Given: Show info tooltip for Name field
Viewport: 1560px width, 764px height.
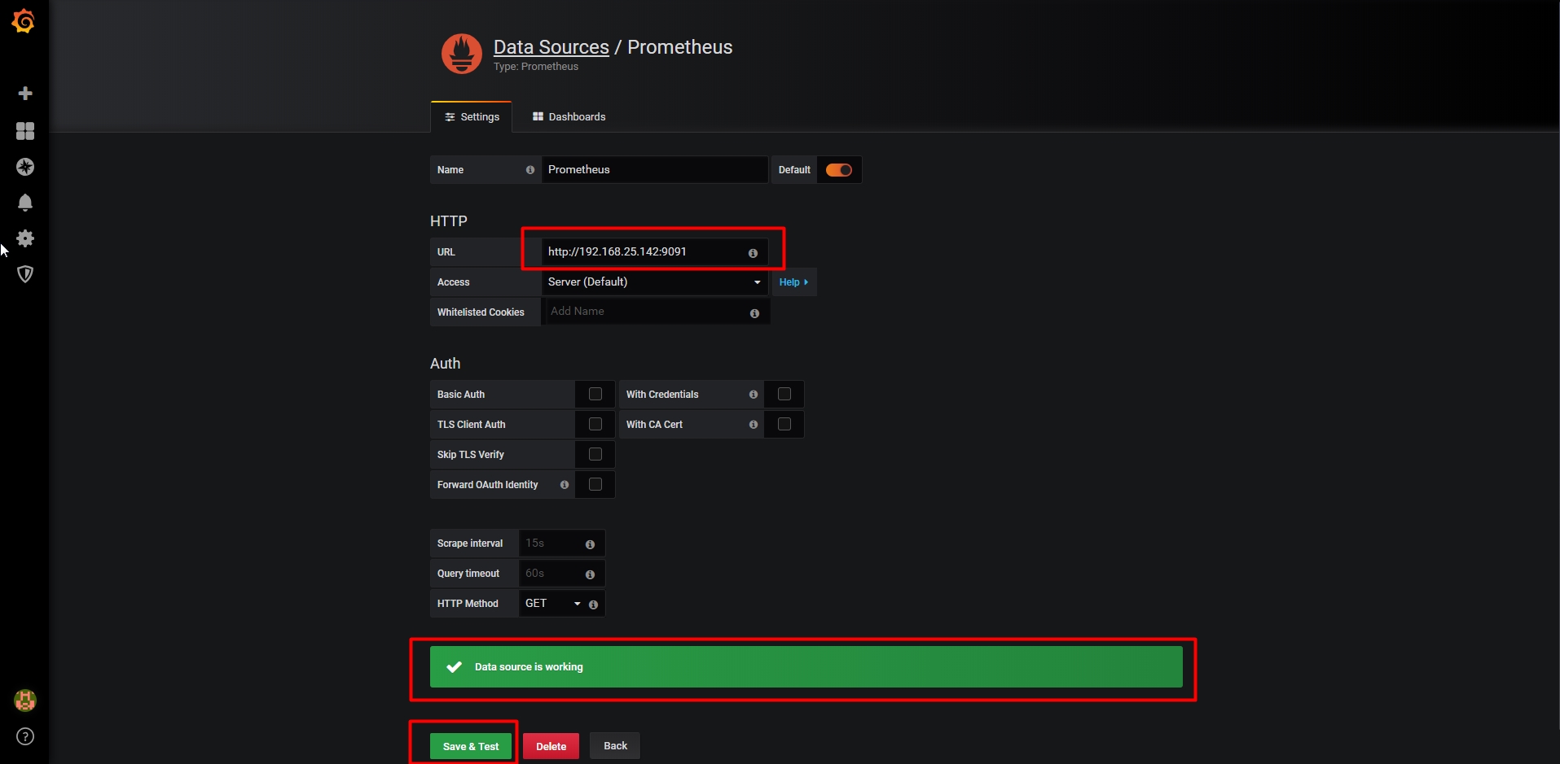Looking at the screenshot, I should coord(530,170).
